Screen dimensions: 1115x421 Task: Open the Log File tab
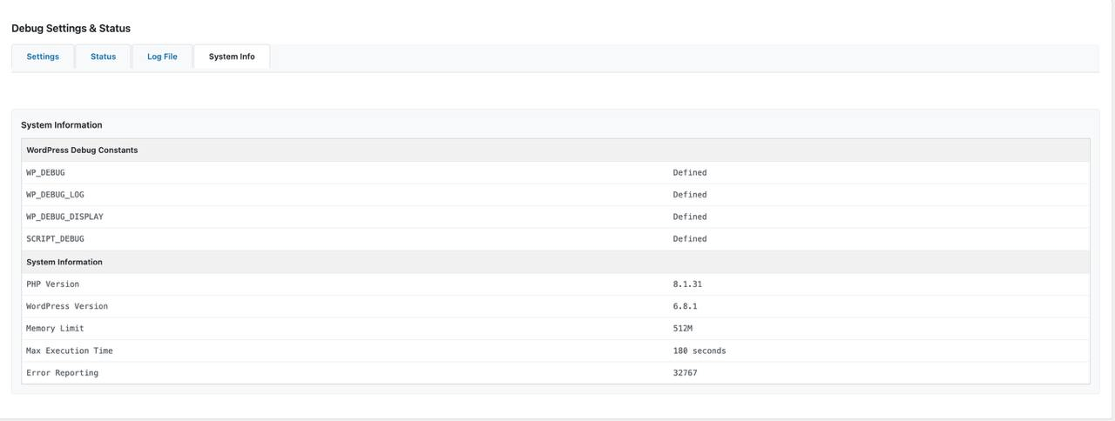[x=162, y=57]
